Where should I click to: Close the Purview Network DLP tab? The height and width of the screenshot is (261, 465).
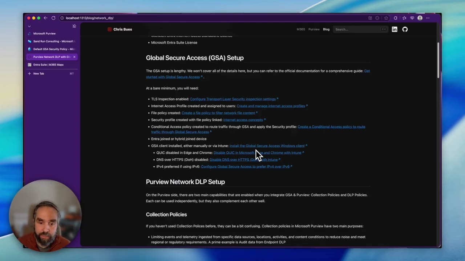(74, 57)
